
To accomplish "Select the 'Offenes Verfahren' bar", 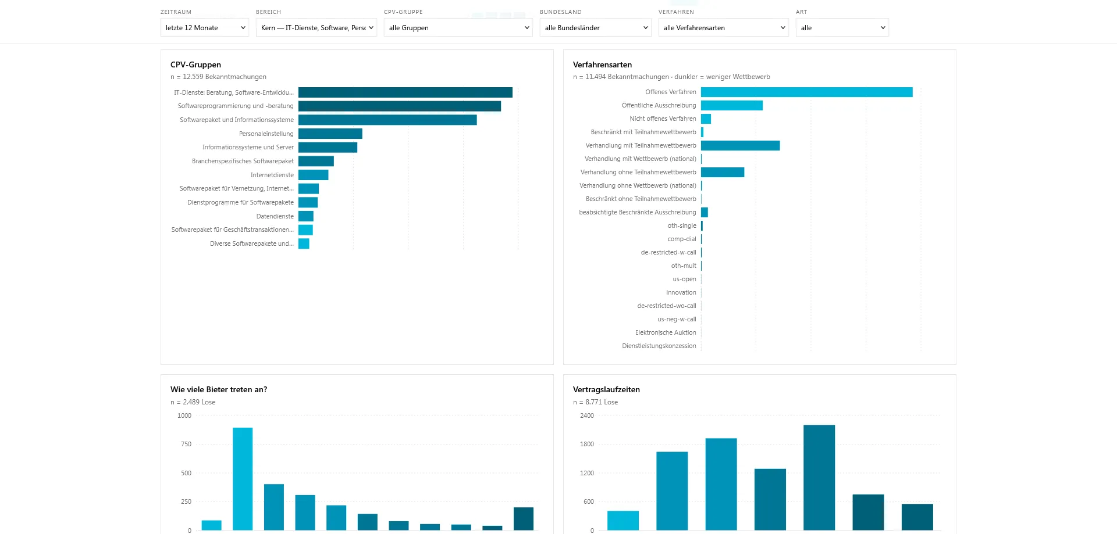I will pos(807,92).
